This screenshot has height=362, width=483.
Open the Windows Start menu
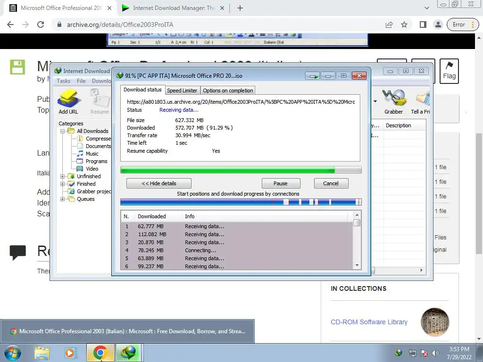[13, 353]
